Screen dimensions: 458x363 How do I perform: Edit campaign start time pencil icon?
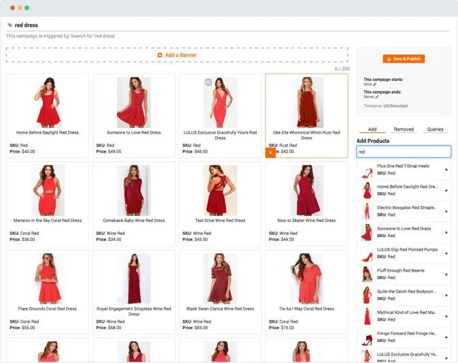(x=375, y=84)
